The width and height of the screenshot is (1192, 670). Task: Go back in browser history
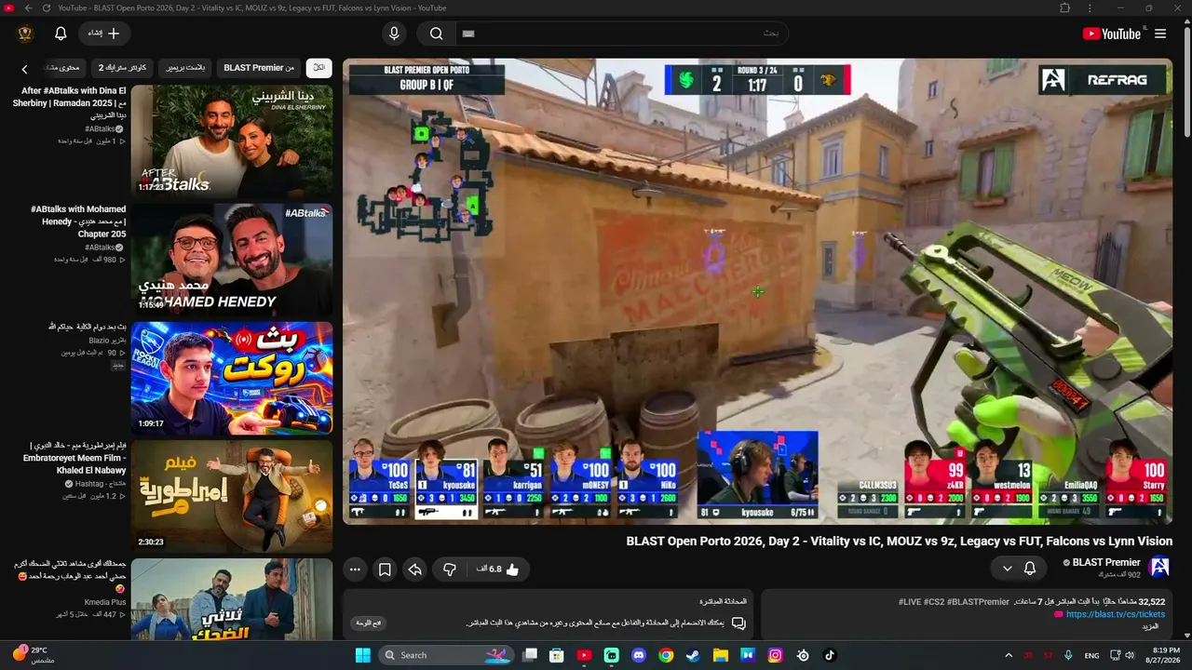click(x=28, y=8)
